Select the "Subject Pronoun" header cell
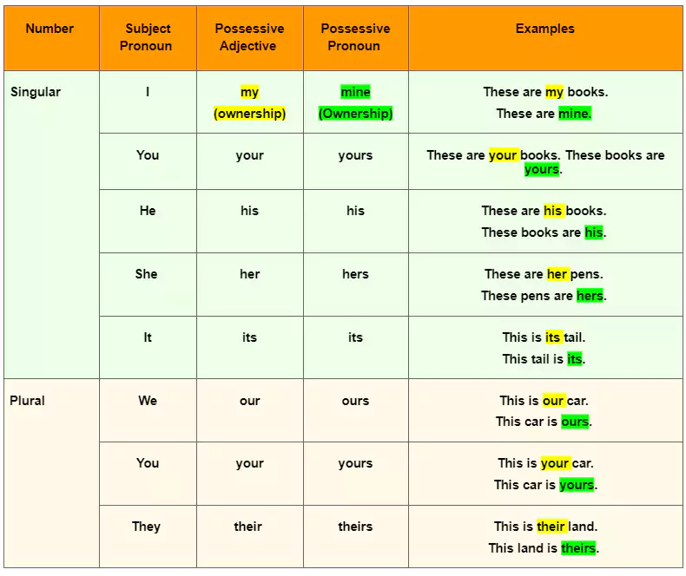Image resolution: width=686 pixels, height=576 pixels. point(147,37)
